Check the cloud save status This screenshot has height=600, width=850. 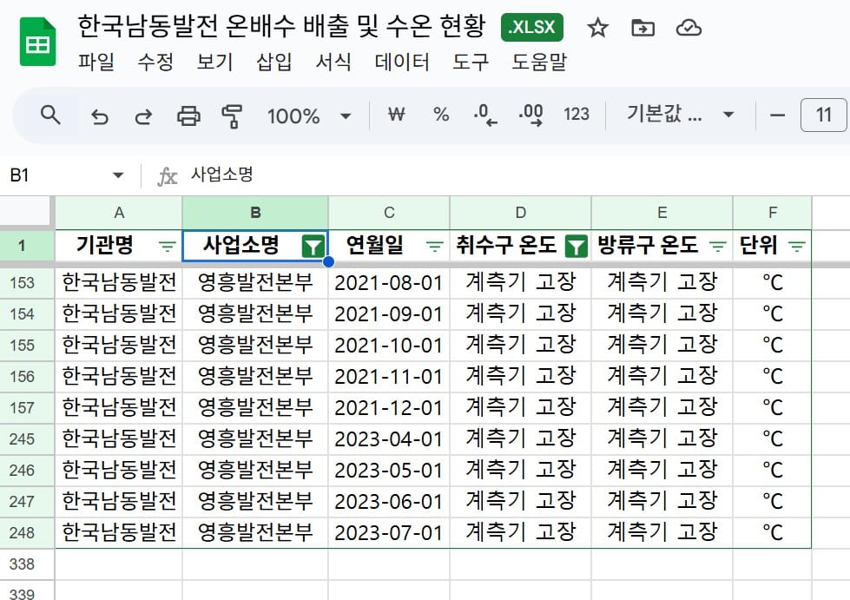pos(689,29)
